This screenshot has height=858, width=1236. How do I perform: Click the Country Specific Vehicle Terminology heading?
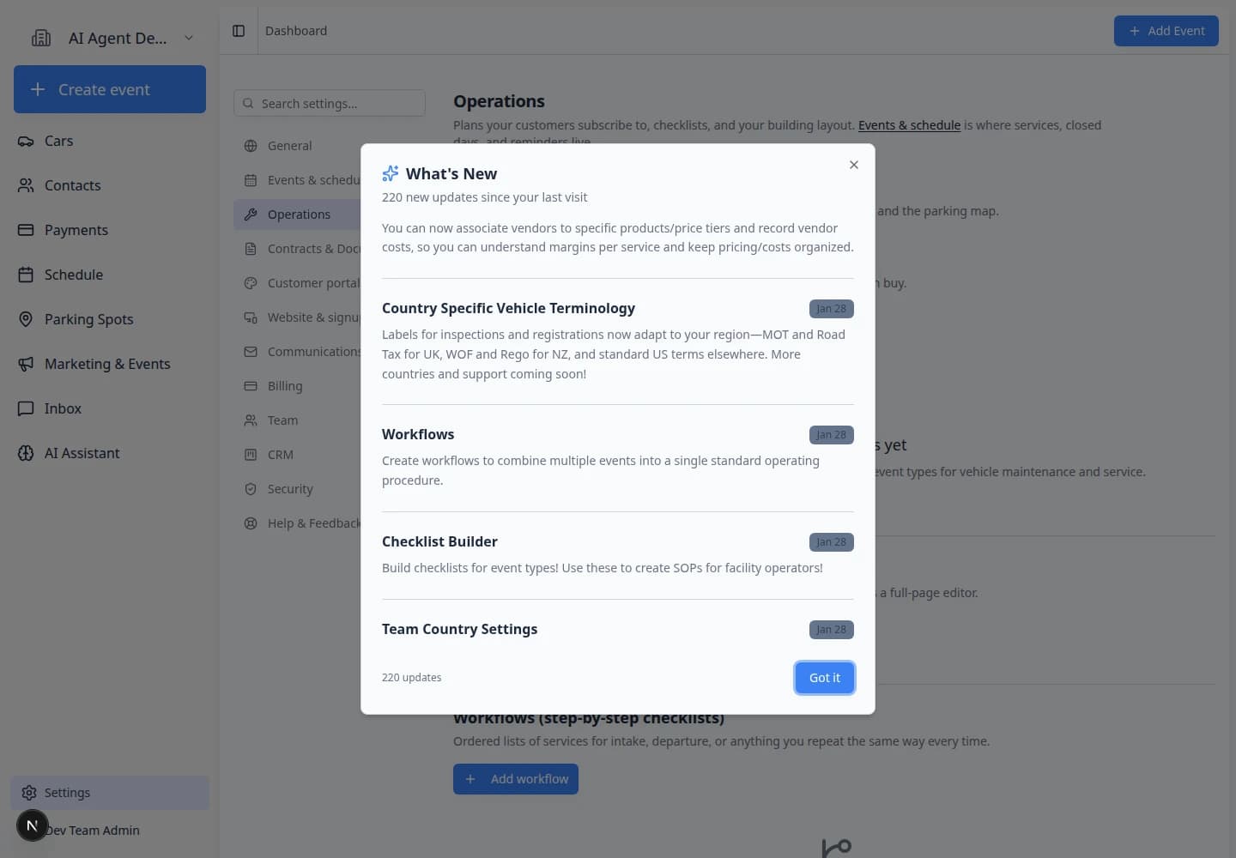click(508, 308)
